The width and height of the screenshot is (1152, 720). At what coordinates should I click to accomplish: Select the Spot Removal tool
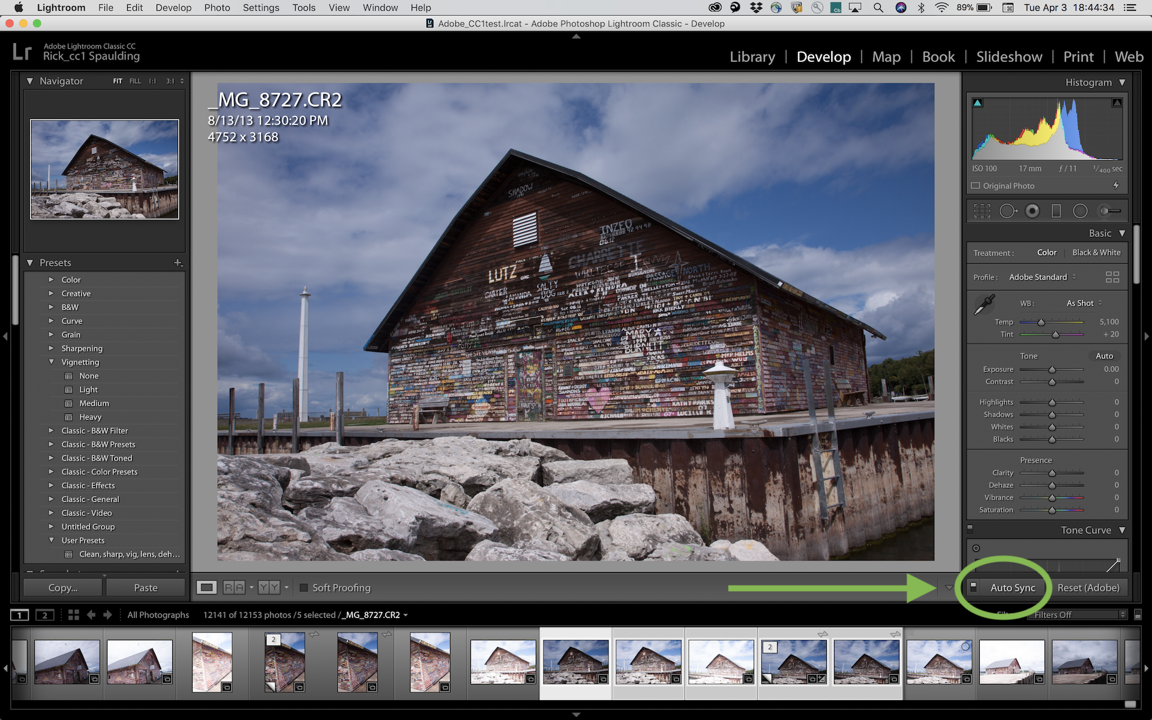click(x=1007, y=211)
